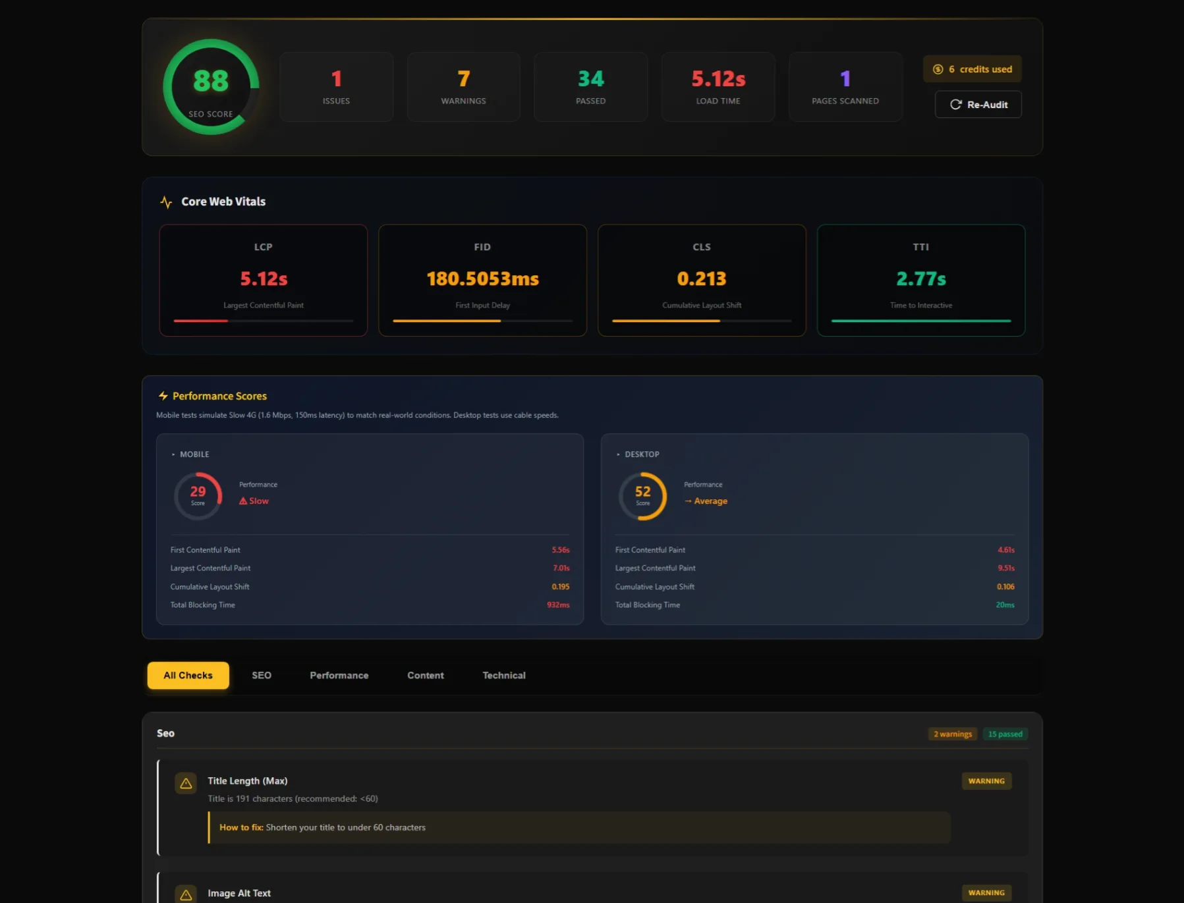The height and width of the screenshot is (903, 1184).
Task: Click the coin icon in credits used badge
Action: [937, 68]
